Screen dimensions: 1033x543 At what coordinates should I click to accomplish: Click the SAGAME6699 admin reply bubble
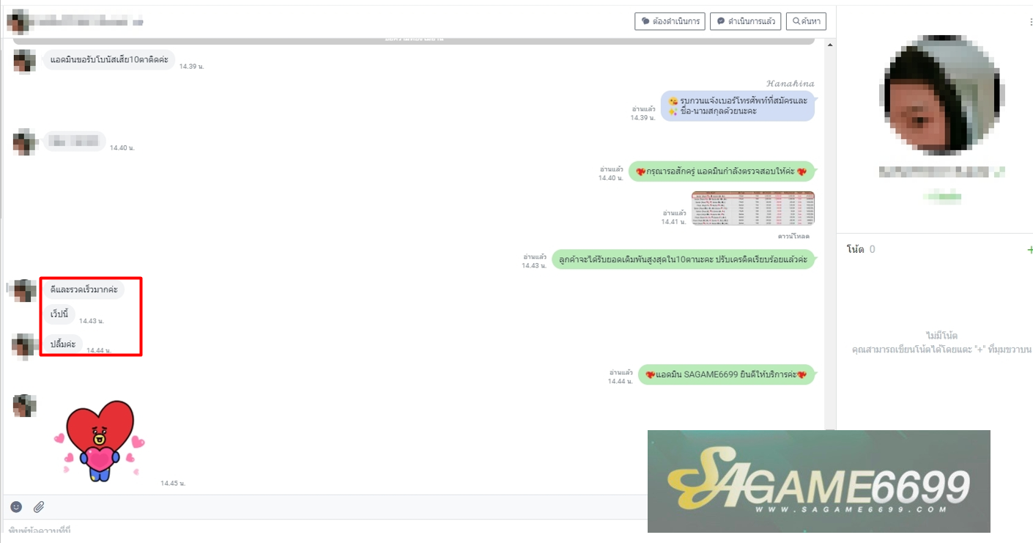(x=725, y=374)
